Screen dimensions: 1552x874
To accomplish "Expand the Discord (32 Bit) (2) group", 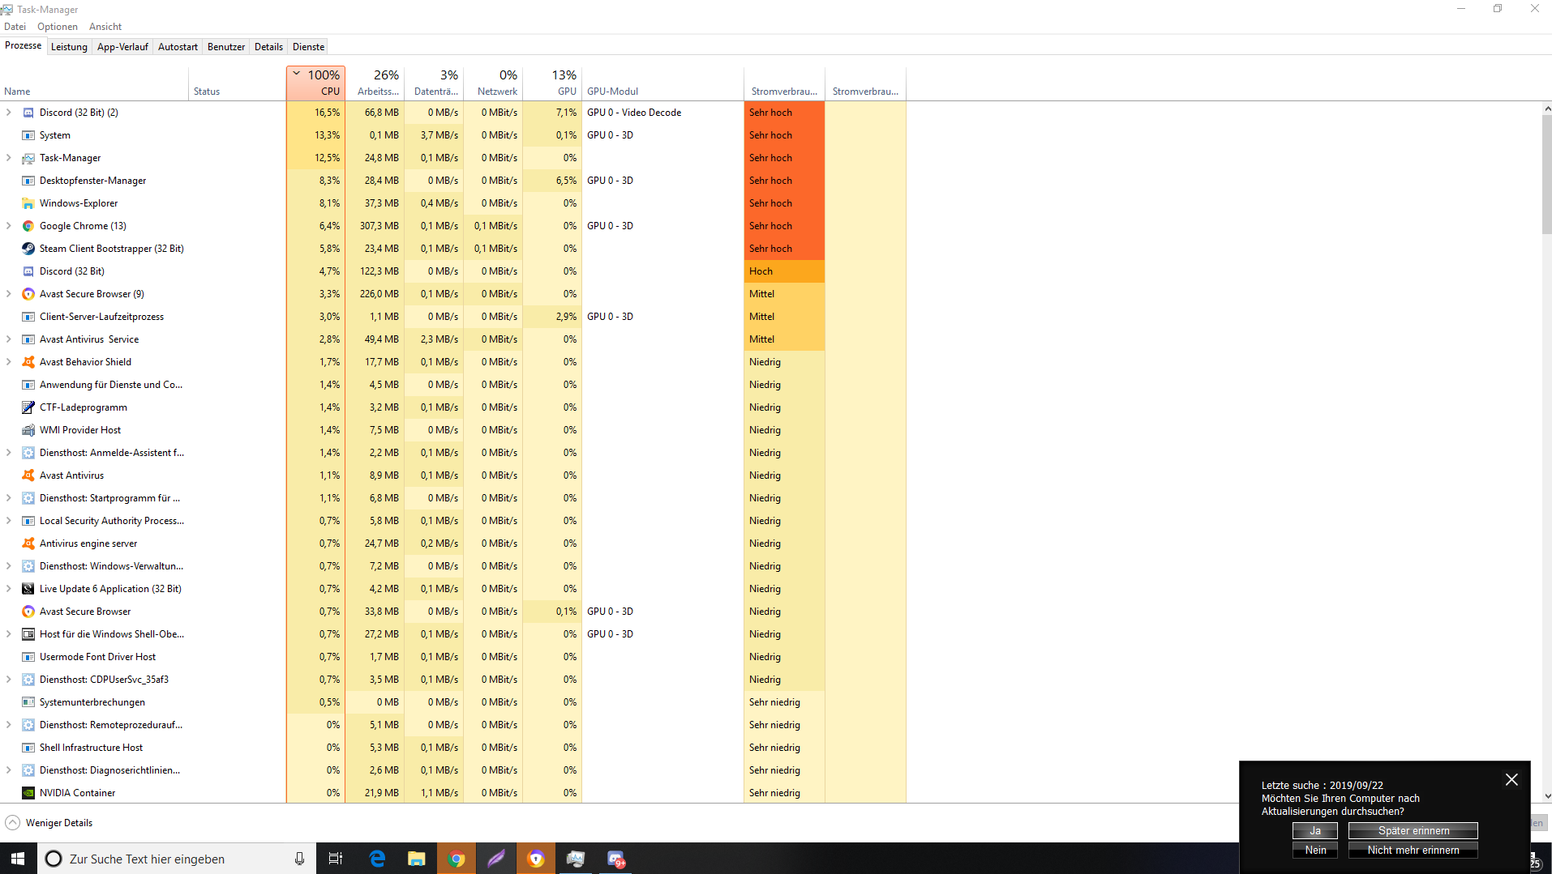I will [9, 113].
